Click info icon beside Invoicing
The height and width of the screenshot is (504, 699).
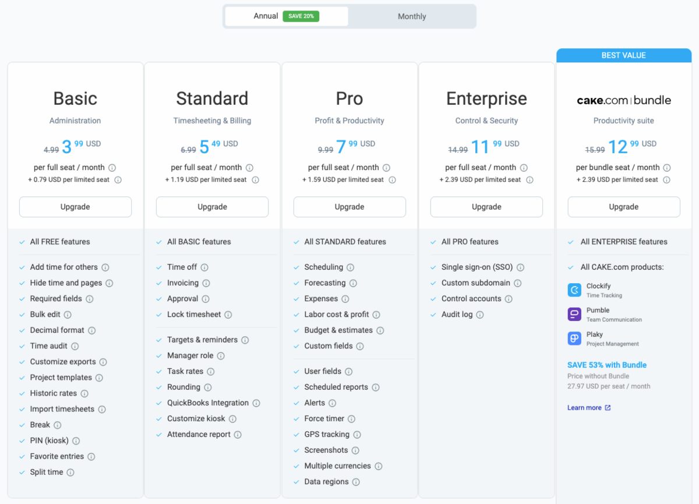click(206, 283)
